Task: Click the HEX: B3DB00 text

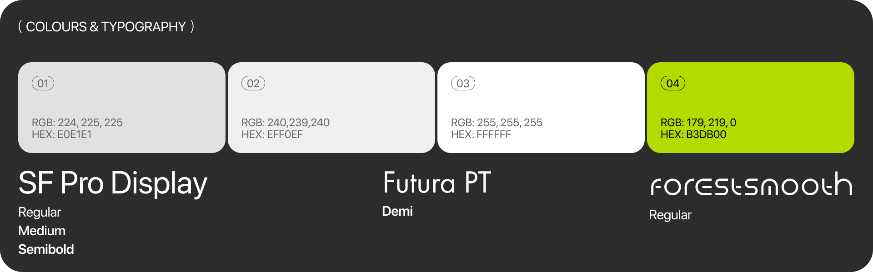Action: point(693,134)
